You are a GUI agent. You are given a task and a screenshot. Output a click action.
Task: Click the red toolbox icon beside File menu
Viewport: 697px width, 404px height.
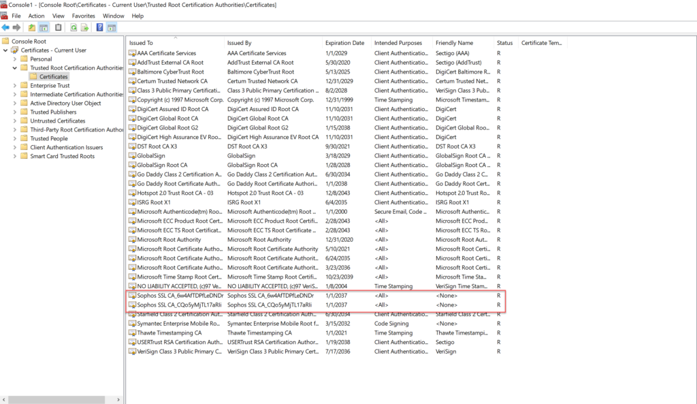4,16
